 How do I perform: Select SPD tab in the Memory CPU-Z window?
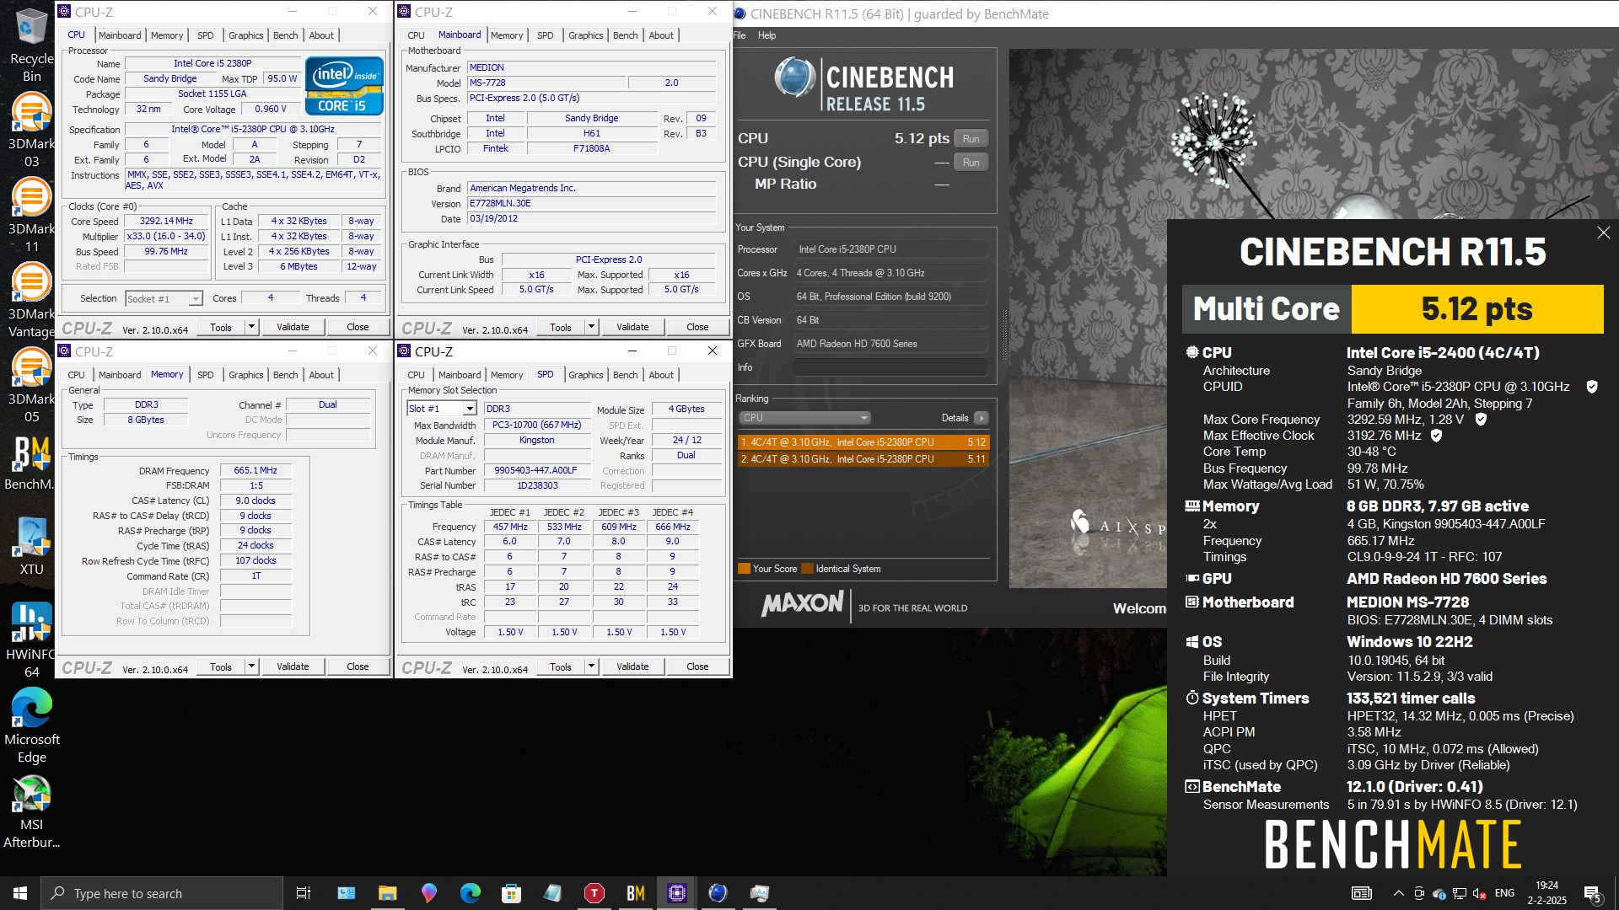[206, 375]
